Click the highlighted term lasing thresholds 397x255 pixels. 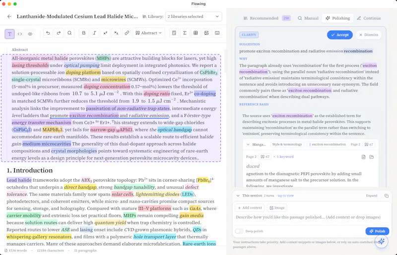(x=30, y=65)
